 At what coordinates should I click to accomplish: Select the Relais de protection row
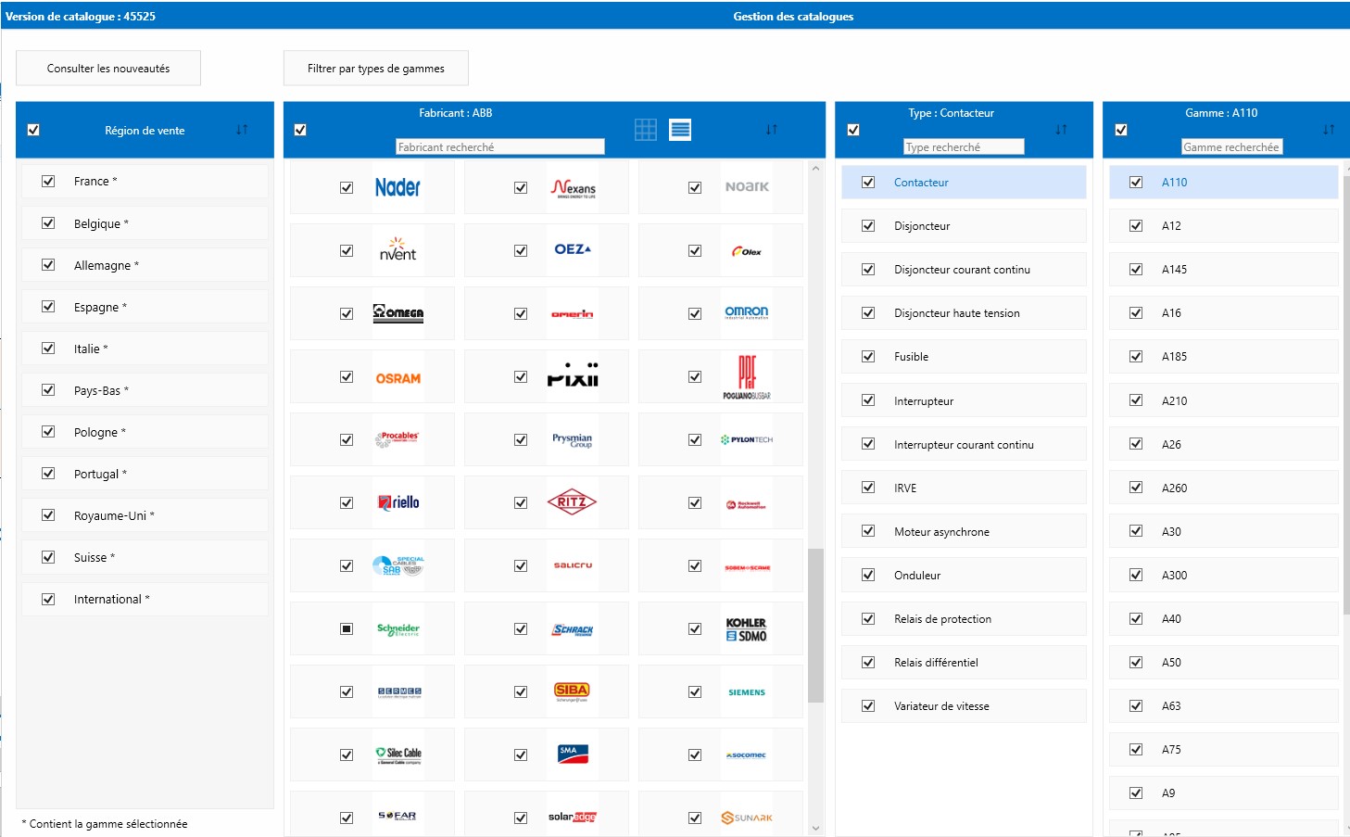pyautogui.click(x=964, y=618)
